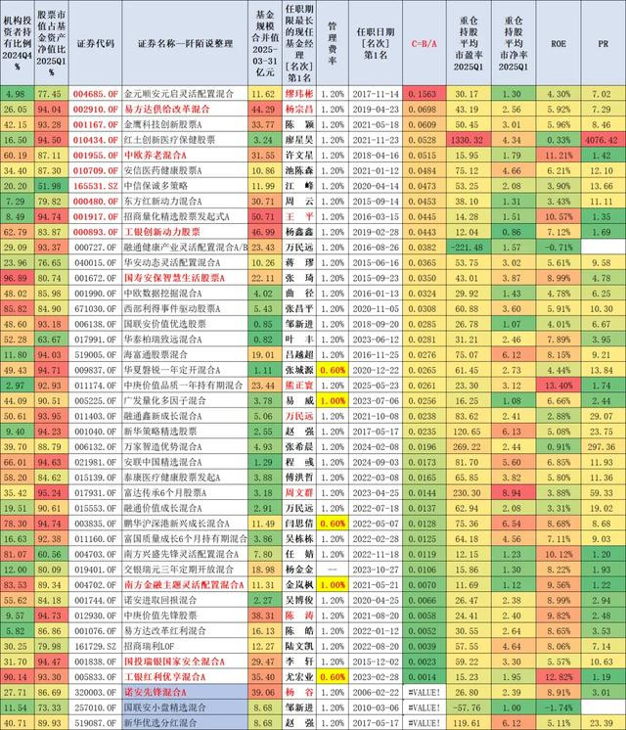Select the 管理费率 column header
Viewport: 626px width, 730px height.
[333, 43]
